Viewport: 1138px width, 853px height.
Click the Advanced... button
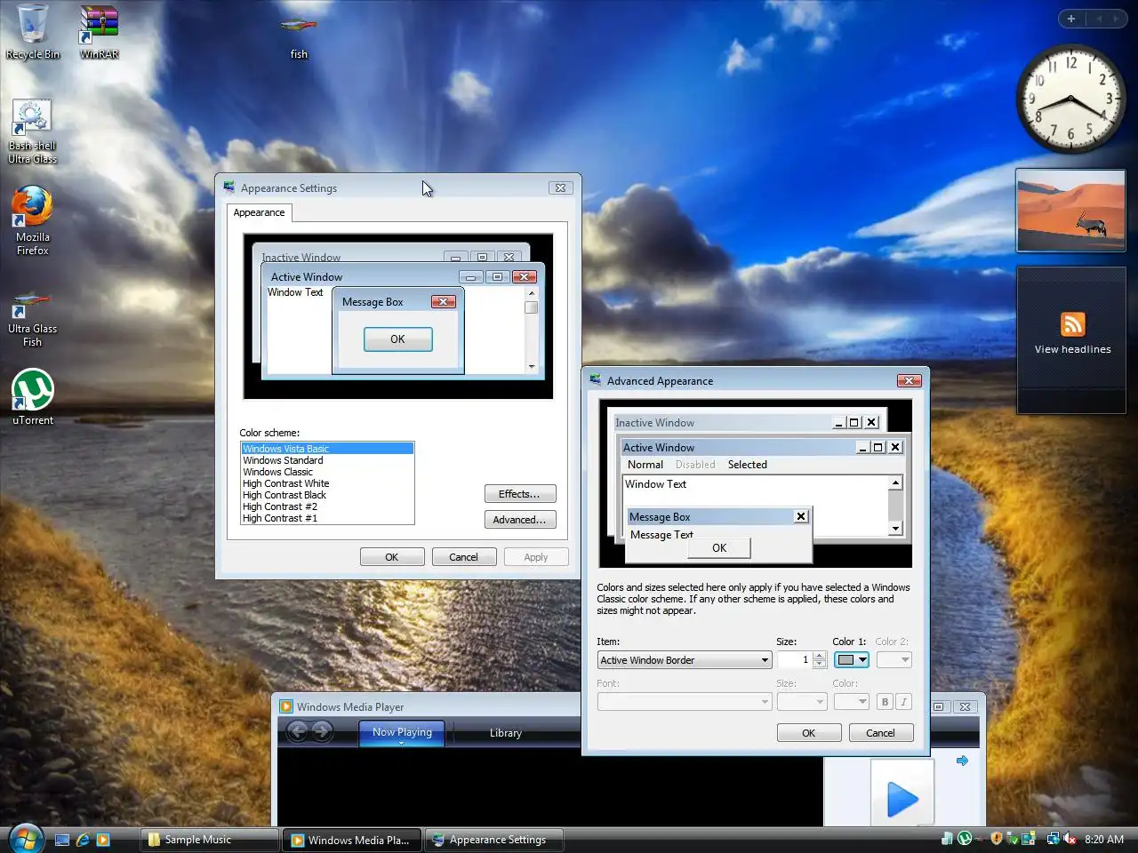tap(520, 520)
